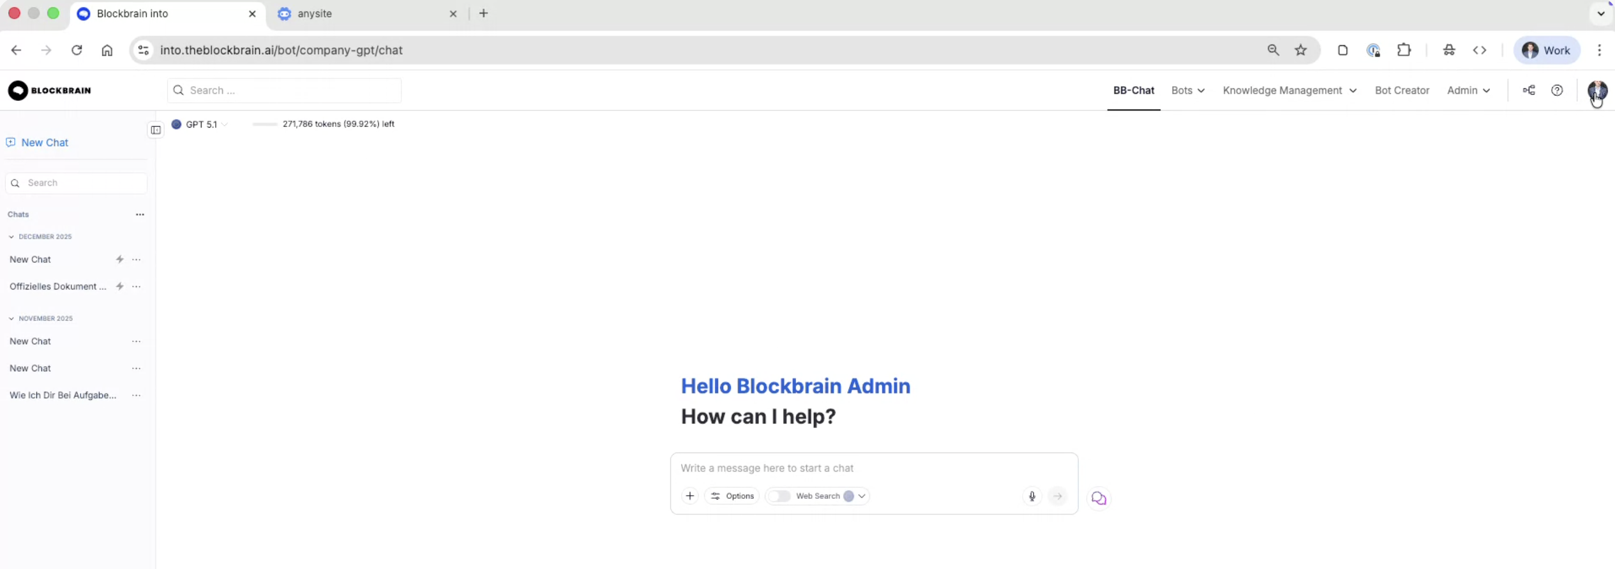Click the token usage progress bar

click(265, 124)
